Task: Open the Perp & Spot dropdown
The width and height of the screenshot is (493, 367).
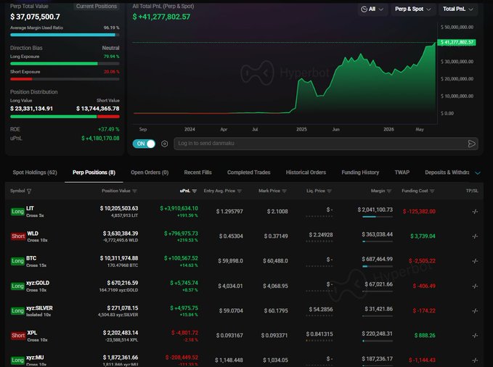Action: pyautogui.click(x=412, y=9)
